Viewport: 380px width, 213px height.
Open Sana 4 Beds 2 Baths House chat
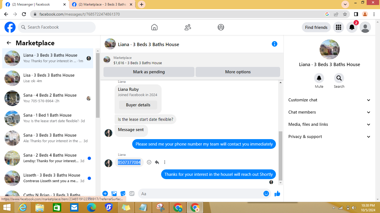[x=48, y=98]
